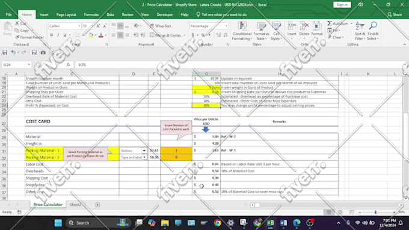
Task: Click the Sign in button
Action: pyautogui.click(x=342, y=5)
